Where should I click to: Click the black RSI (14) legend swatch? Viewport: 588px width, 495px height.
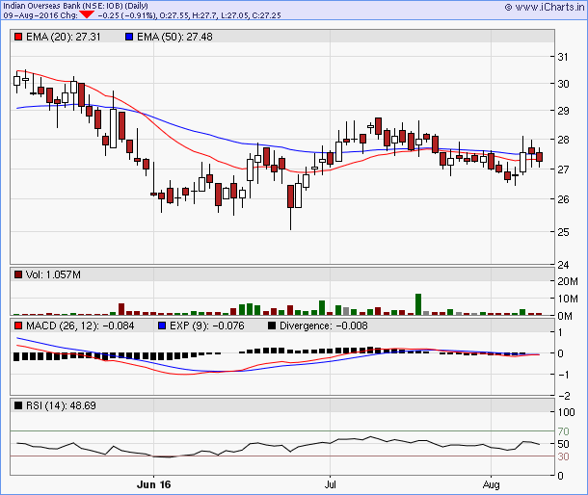[18, 405]
